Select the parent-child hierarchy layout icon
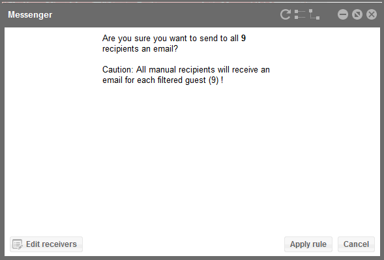The width and height of the screenshot is (384, 260). [314, 14]
